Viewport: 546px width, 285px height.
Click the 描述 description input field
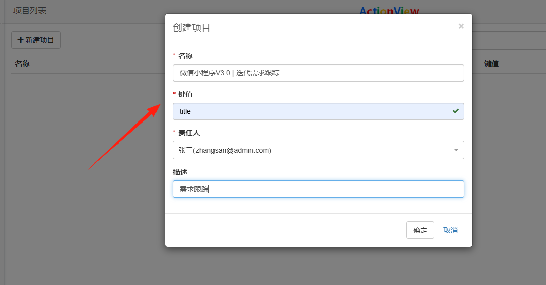click(x=318, y=189)
